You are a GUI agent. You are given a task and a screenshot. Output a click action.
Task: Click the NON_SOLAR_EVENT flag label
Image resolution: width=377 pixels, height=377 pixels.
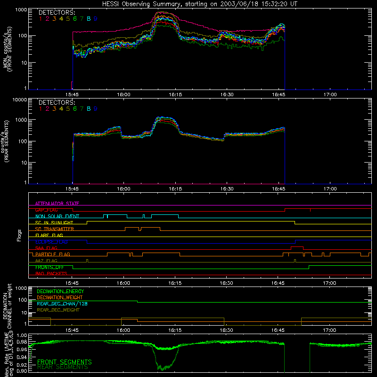[57, 216]
